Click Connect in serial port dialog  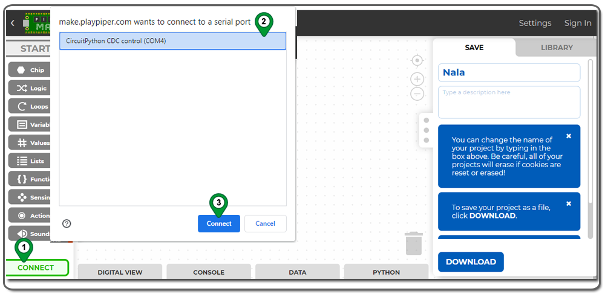[x=219, y=223]
